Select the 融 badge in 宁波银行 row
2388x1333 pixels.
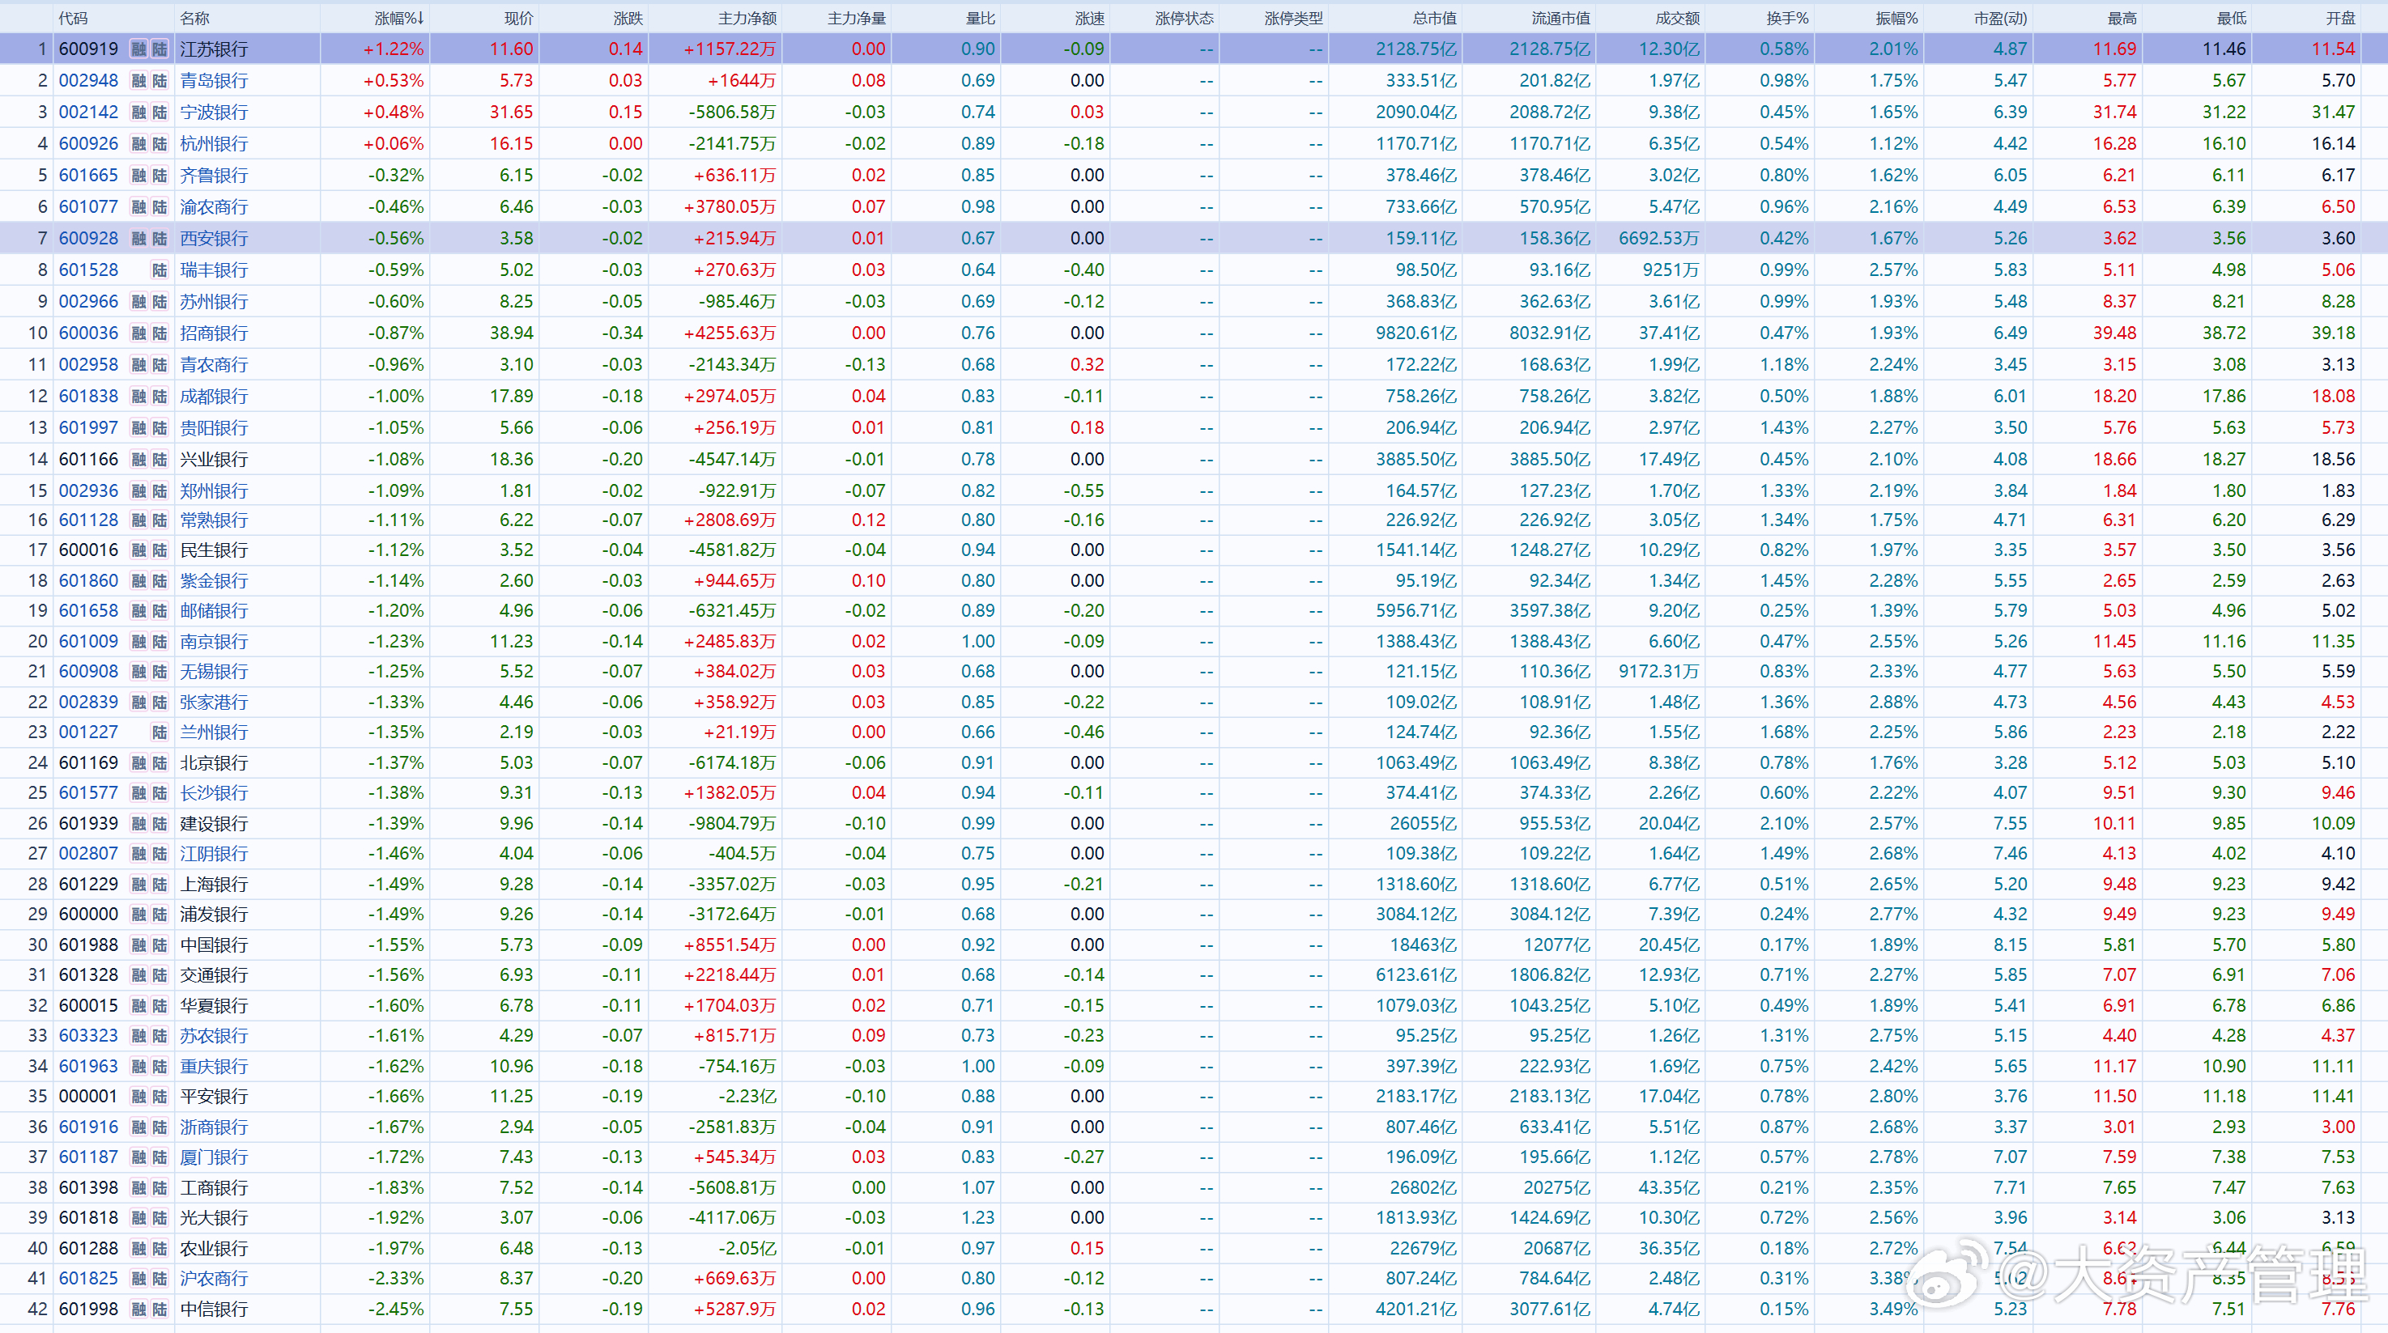click(x=139, y=112)
